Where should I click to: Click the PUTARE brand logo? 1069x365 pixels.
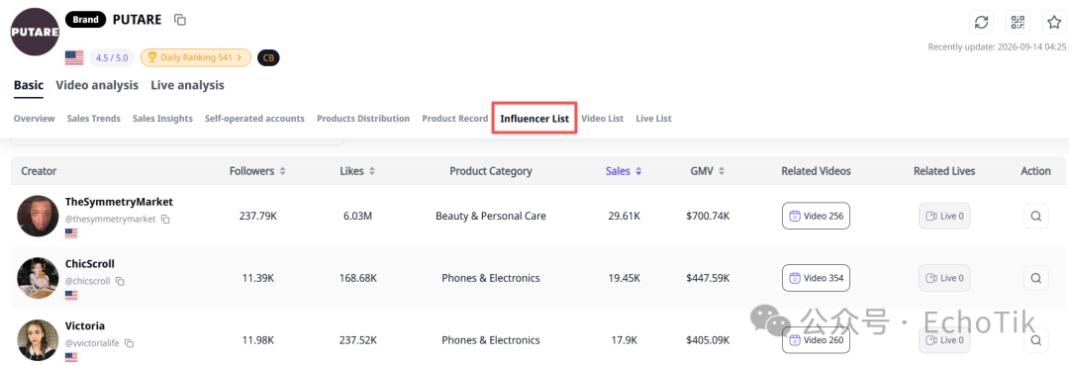click(x=34, y=33)
